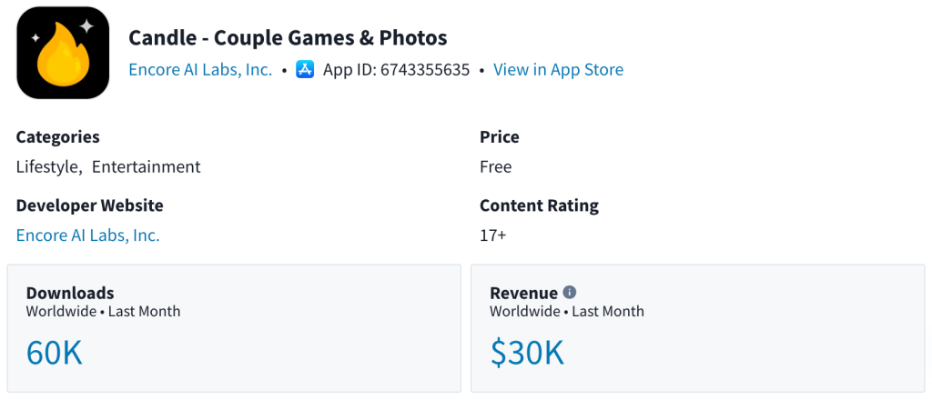Click the Revenue info icon

570,292
